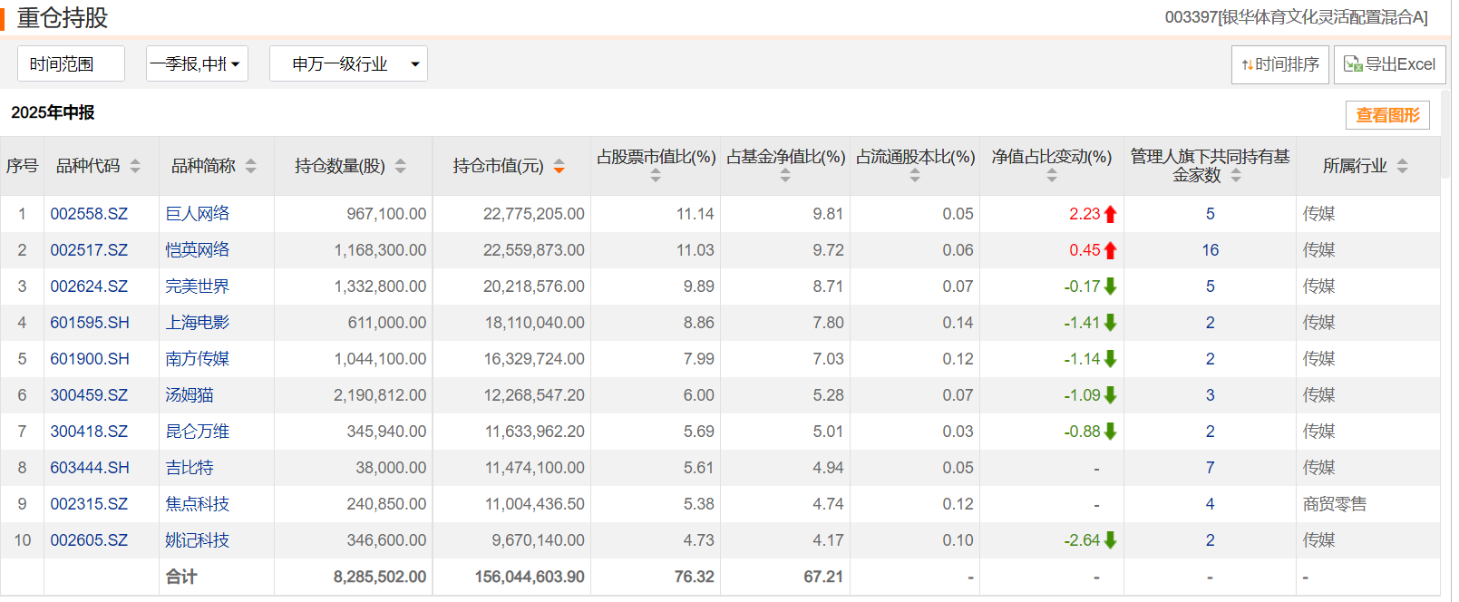Sort by 品种代码 column arrows
This screenshot has height=602, width=1459.
pos(135,166)
